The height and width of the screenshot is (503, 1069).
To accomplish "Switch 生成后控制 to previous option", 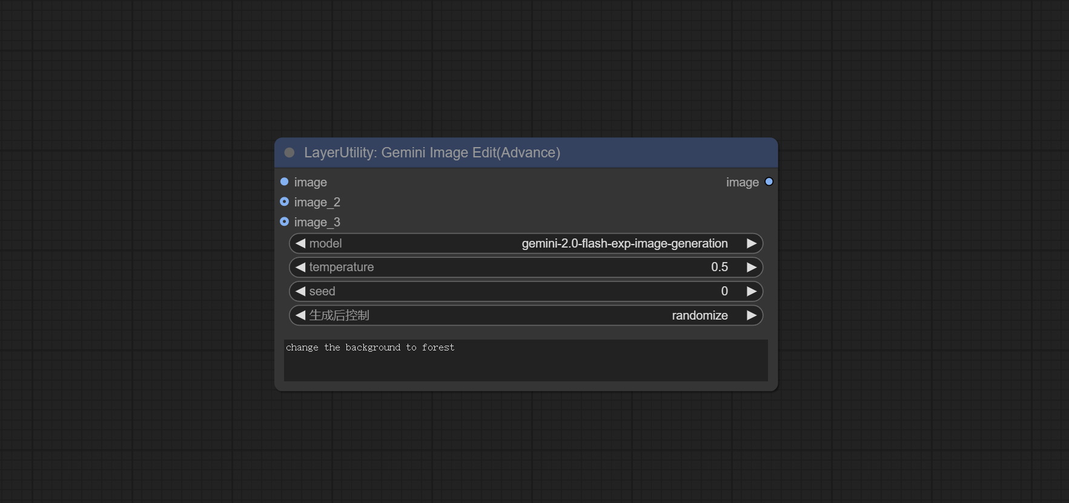I will click(300, 315).
